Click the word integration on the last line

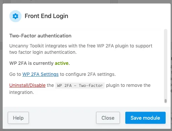(21, 92)
